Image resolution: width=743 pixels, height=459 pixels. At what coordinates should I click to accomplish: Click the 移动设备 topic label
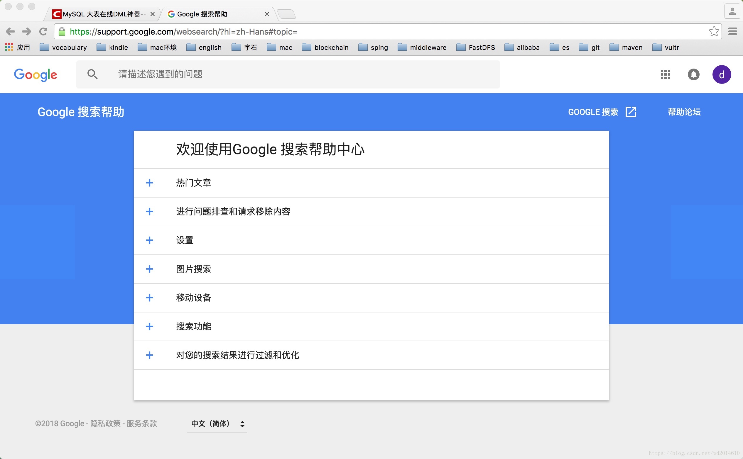194,298
